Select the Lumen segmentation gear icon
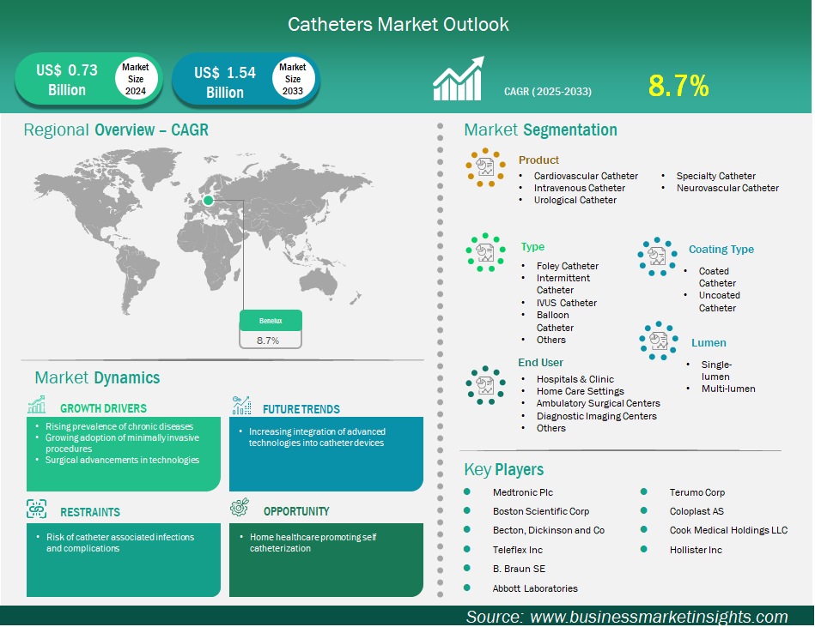 click(658, 341)
